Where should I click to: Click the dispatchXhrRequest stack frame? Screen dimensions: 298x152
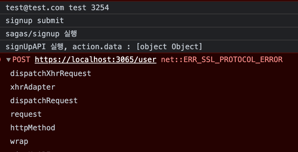[x=51, y=73]
